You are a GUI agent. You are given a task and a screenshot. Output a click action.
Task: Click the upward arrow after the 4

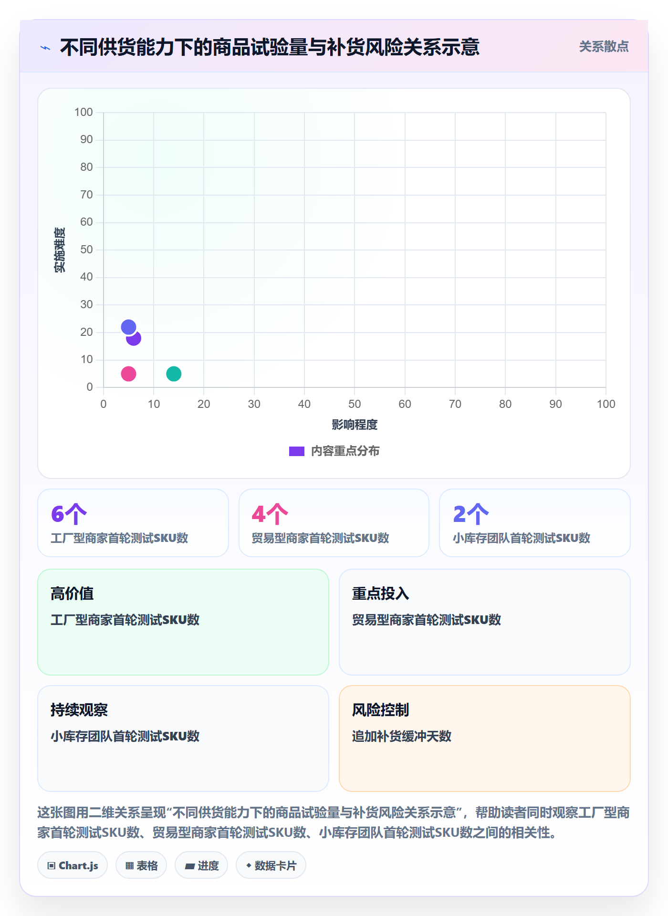click(278, 514)
